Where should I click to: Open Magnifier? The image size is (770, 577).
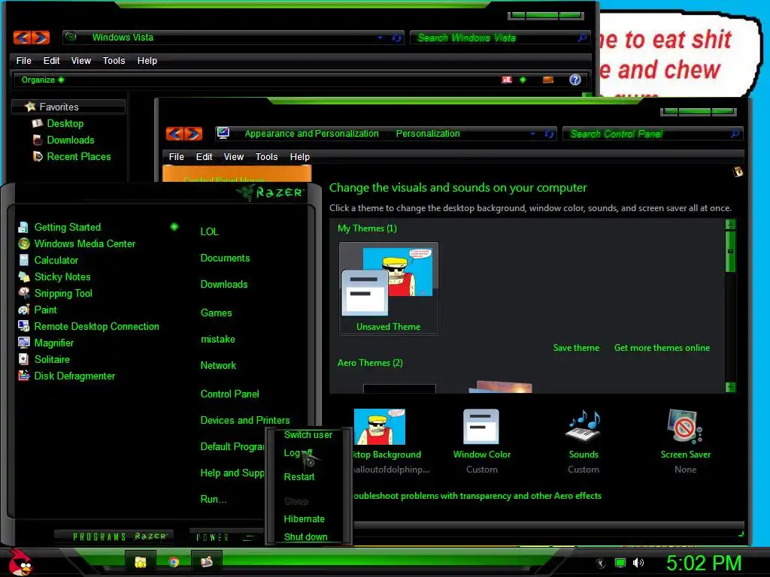pyautogui.click(x=53, y=343)
